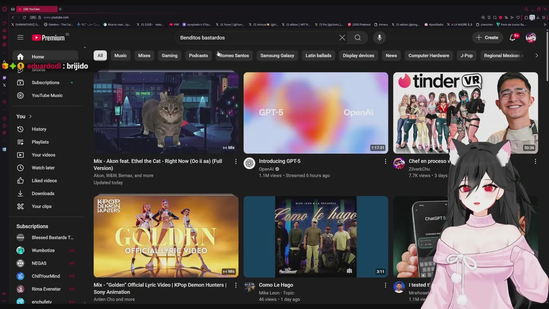
Task: Open options menu for Golden mix
Action: click(235, 285)
